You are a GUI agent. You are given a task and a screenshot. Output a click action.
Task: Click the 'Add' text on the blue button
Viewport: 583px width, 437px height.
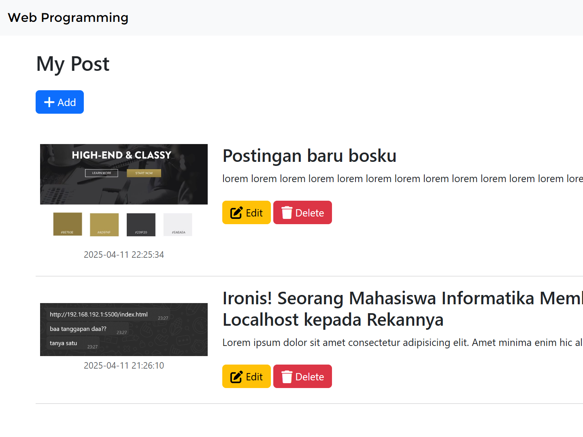[x=67, y=102]
